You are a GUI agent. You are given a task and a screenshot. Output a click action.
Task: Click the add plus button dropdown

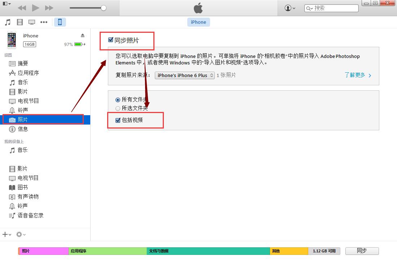pos(7,234)
